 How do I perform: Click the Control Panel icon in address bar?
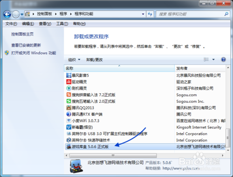click(27, 14)
